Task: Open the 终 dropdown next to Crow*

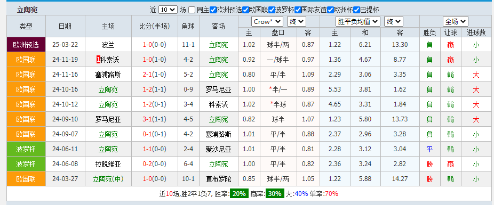Action: [x=297, y=21]
